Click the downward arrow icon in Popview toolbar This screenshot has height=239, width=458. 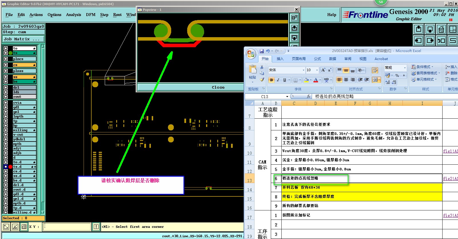[294, 38]
